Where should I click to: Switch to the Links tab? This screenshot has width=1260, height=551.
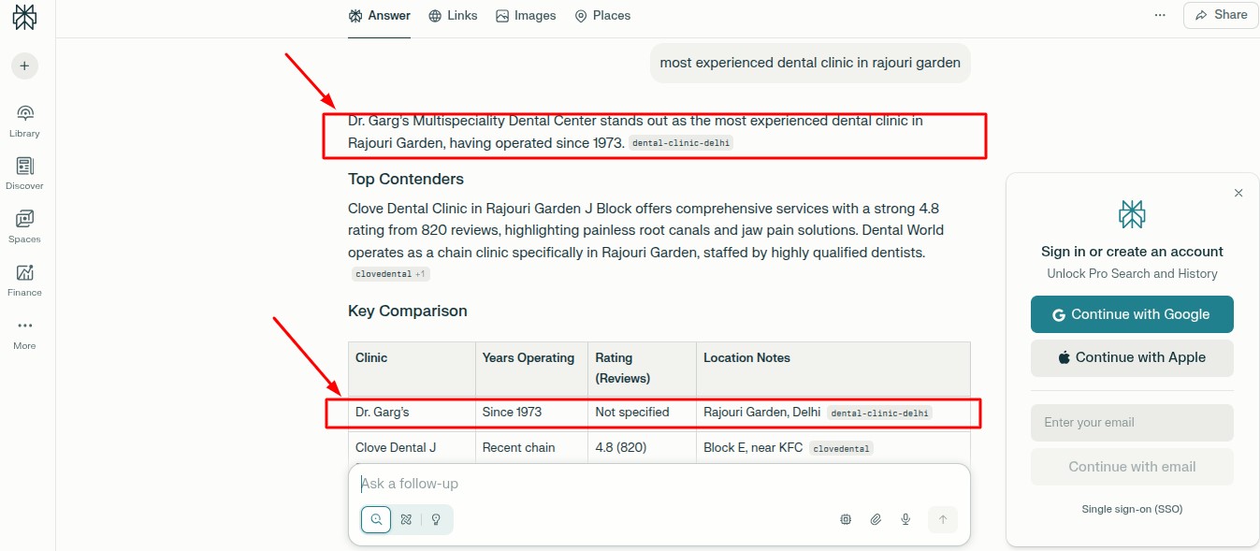453,16
